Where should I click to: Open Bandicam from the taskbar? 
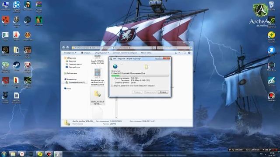click(49, 154)
